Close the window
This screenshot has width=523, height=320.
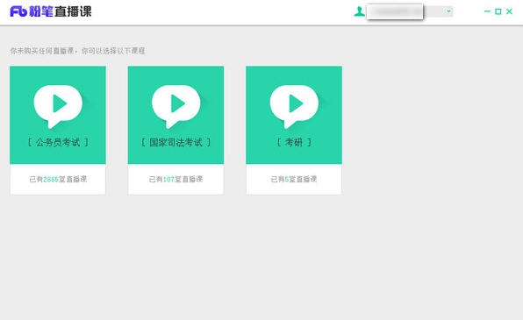pyautogui.click(x=509, y=11)
